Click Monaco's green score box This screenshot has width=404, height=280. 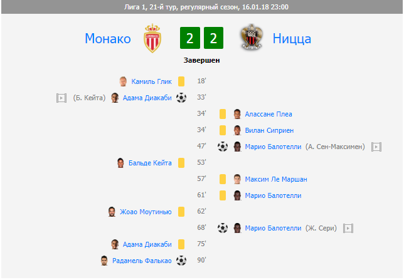(x=189, y=39)
